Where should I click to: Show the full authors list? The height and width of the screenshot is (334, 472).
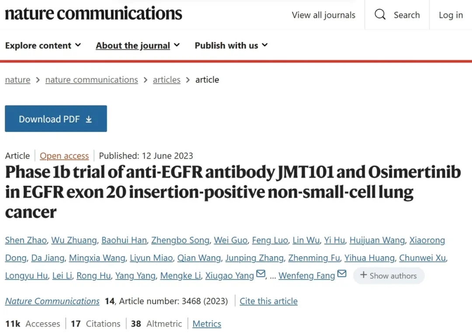coord(389,275)
